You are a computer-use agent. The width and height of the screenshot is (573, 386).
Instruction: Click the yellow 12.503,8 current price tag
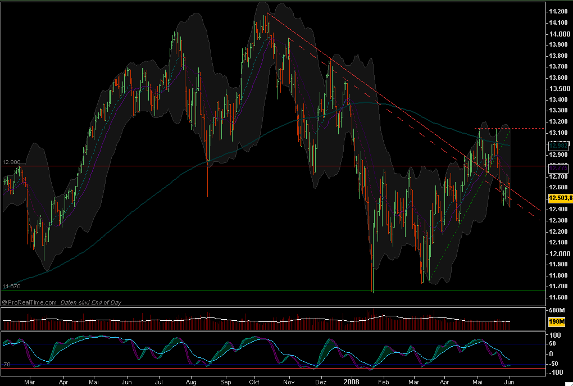pyautogui.click(x=560, y=198)
